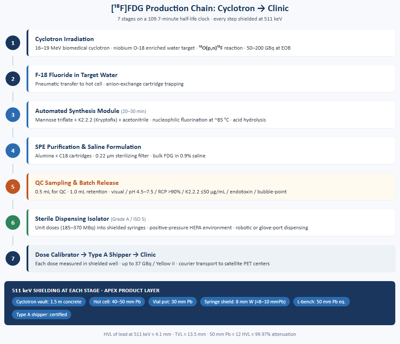Open the Automated Synthesis Module card
This screenshot has width=400, height=344.
click(211, 115)
